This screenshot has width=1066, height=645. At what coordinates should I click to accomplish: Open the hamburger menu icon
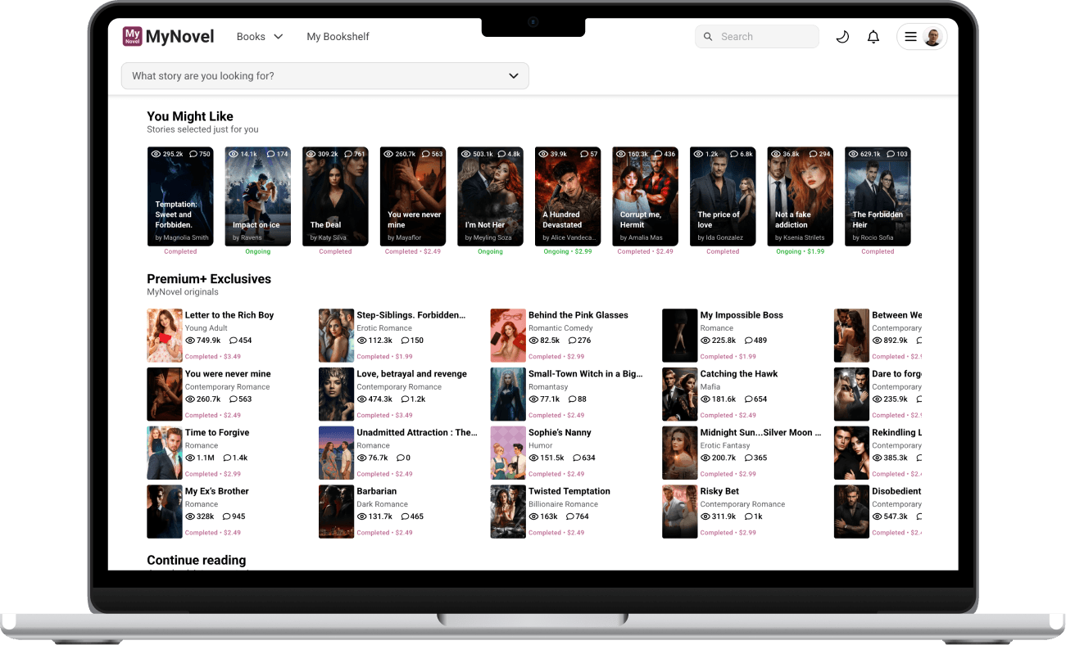pyautogui.click(x=910, y=37)
